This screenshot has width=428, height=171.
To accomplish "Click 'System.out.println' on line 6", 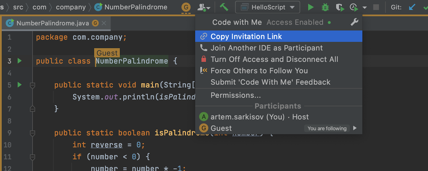I will pos(114,97).
